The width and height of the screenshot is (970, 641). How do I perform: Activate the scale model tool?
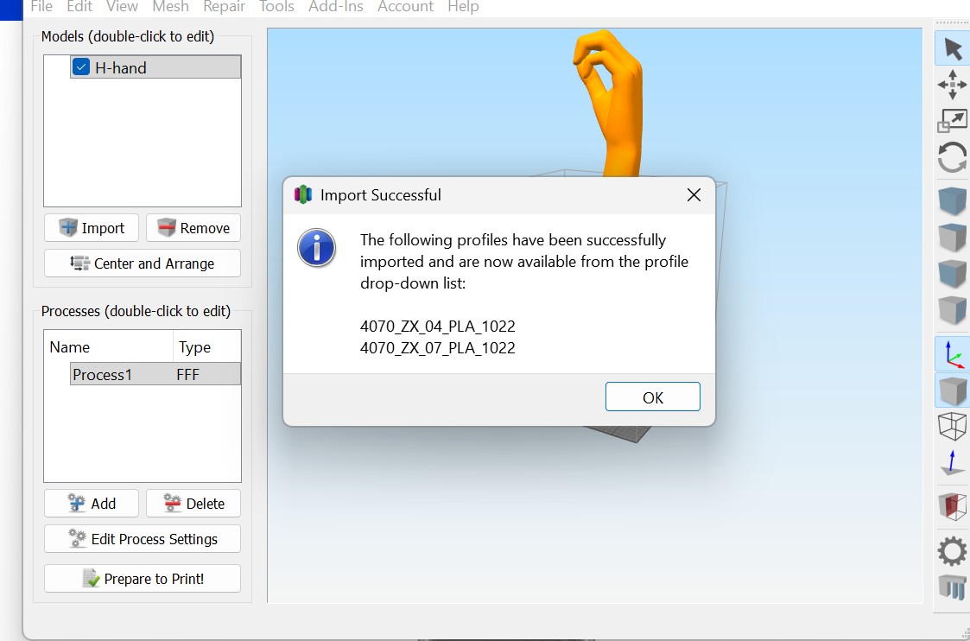[x=952, y=121]
